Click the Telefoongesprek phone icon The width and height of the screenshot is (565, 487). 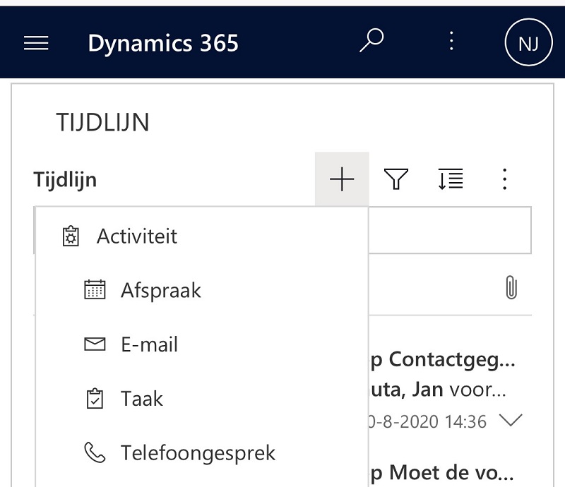[95, 452]
